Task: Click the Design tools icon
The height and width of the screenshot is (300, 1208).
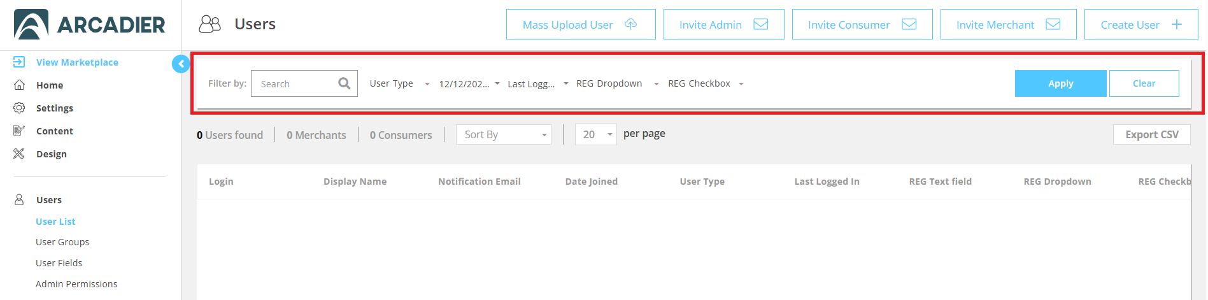Action: [19, 154]
